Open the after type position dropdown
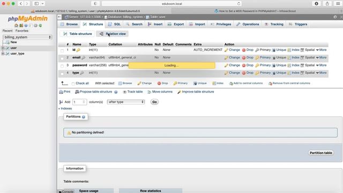343x193 pixels. [126, 102]
